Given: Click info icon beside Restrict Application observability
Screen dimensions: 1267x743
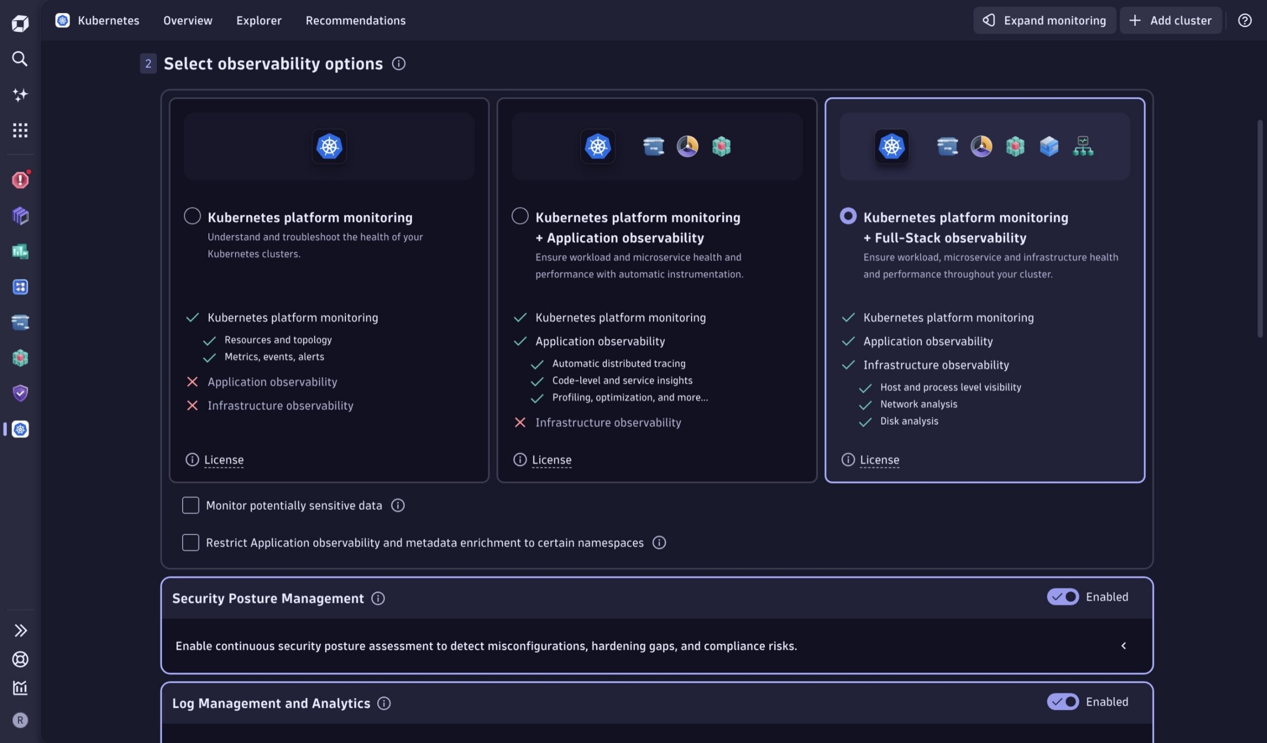Looking at the screenshot, I should click(659, 543).
